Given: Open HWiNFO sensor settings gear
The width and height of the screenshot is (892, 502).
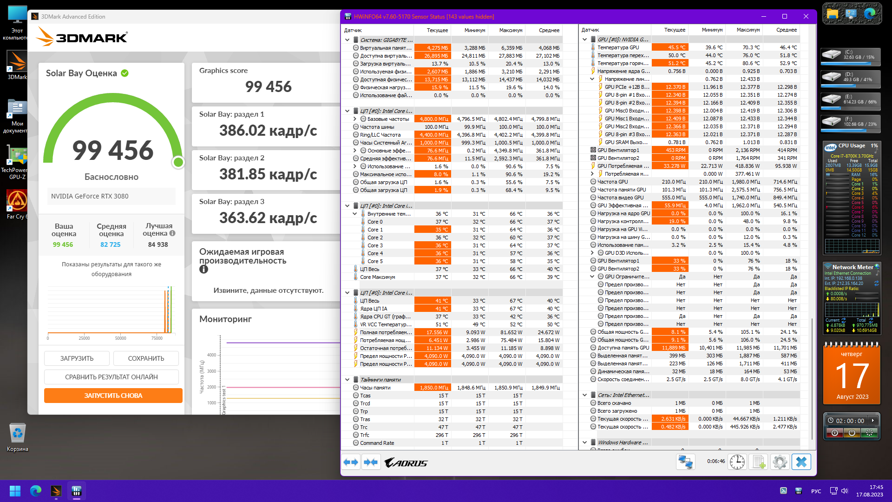Looking at the screenshot, I should point(780,462).
